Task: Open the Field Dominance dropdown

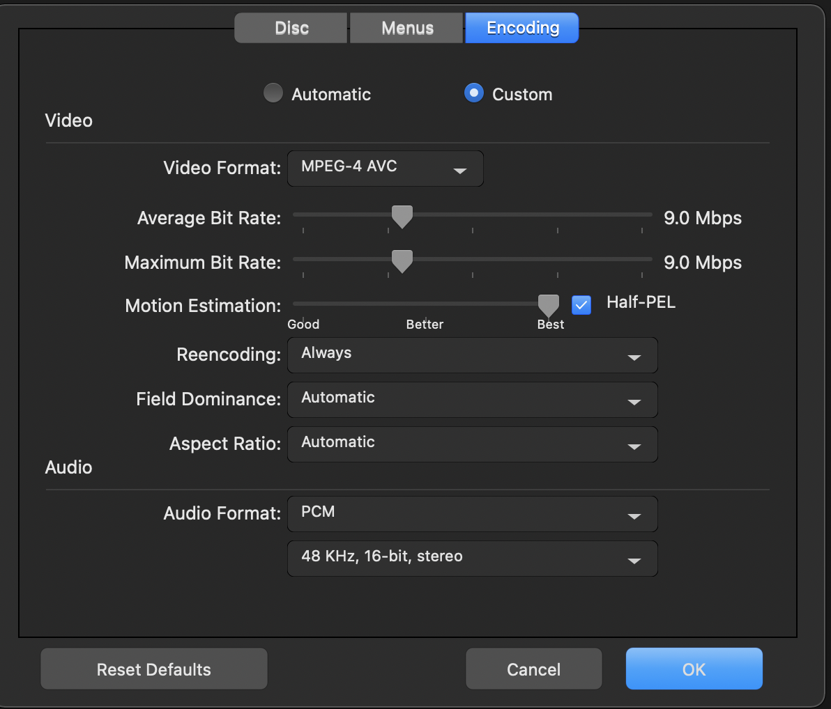Action: tap(472, 400)
